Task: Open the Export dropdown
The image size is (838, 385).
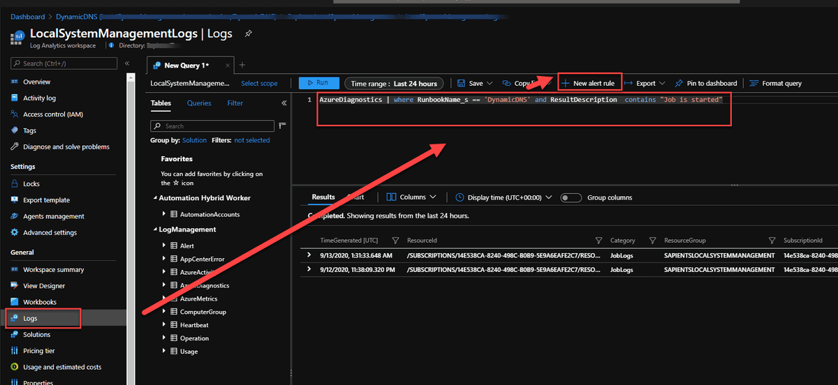Action: click(645, 83)
